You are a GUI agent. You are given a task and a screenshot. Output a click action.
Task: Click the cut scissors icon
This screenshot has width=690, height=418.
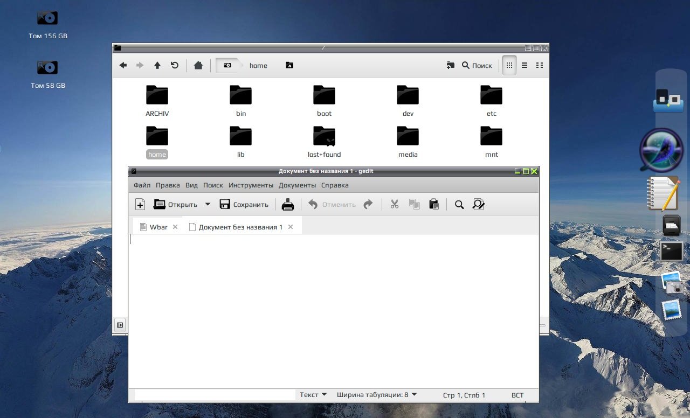click(x=394, y=205)
